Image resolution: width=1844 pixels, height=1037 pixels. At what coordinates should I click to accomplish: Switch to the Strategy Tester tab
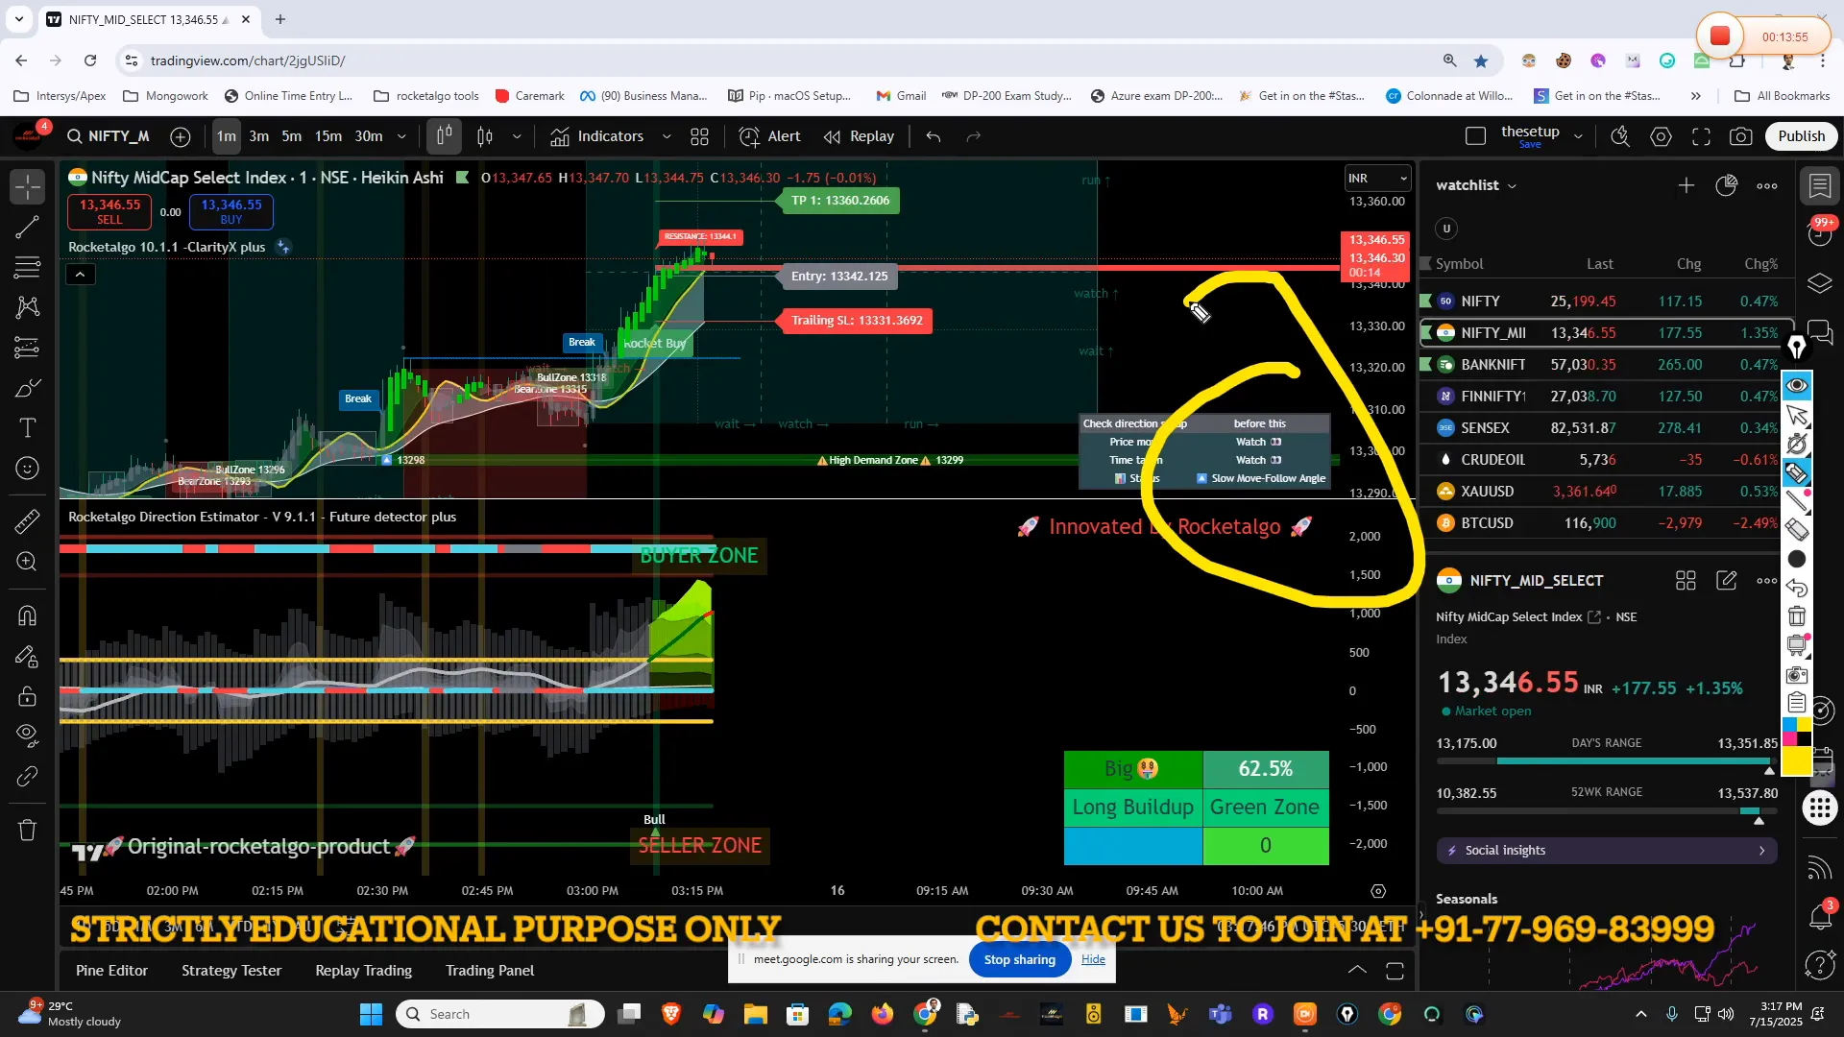pyautogui.click(x=231, y=970)
